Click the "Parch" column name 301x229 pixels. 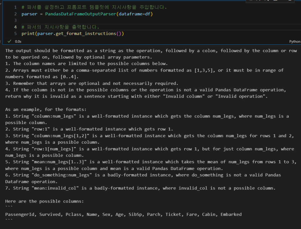pyautogui.click(x=153, y=214)
